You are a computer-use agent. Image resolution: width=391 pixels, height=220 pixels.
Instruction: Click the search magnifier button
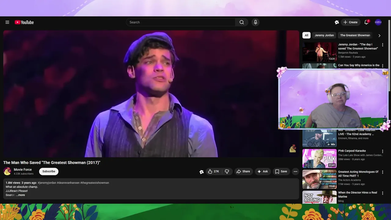tap(242, 22)
